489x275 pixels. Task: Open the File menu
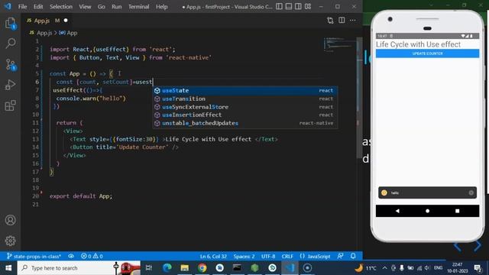[22, 7]
